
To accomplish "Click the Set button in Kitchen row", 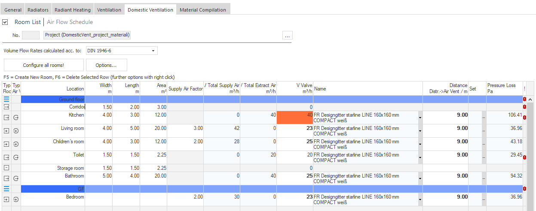I will click(484, 118).
